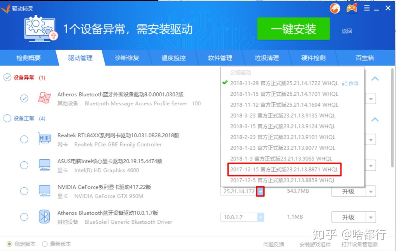Open action dropdown arrow for Atheros peripheral row

tap(371, 99)
